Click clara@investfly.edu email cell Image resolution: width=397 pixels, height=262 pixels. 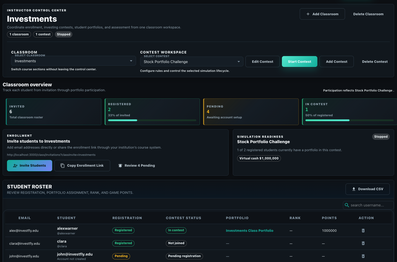(25, 243)
